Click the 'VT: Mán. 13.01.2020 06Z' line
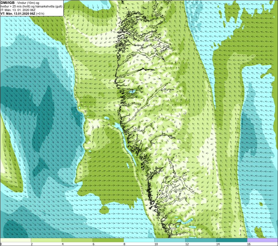The width and height of the screenshot is (278, 246). [18, 14]
